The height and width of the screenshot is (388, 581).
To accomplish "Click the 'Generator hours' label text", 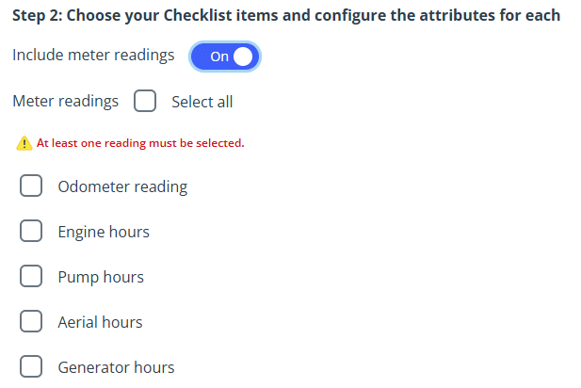I will pyautogui.click(x=116, y=367).
